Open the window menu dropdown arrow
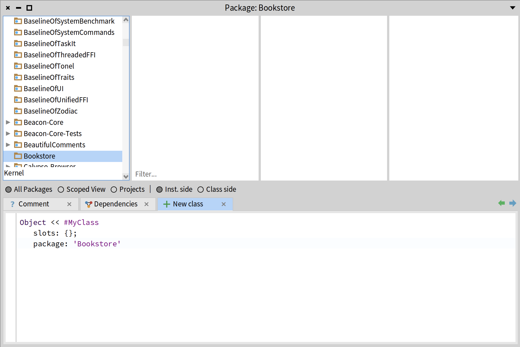The height and width of the screenshot is (347, 520). tap(512, 8)
